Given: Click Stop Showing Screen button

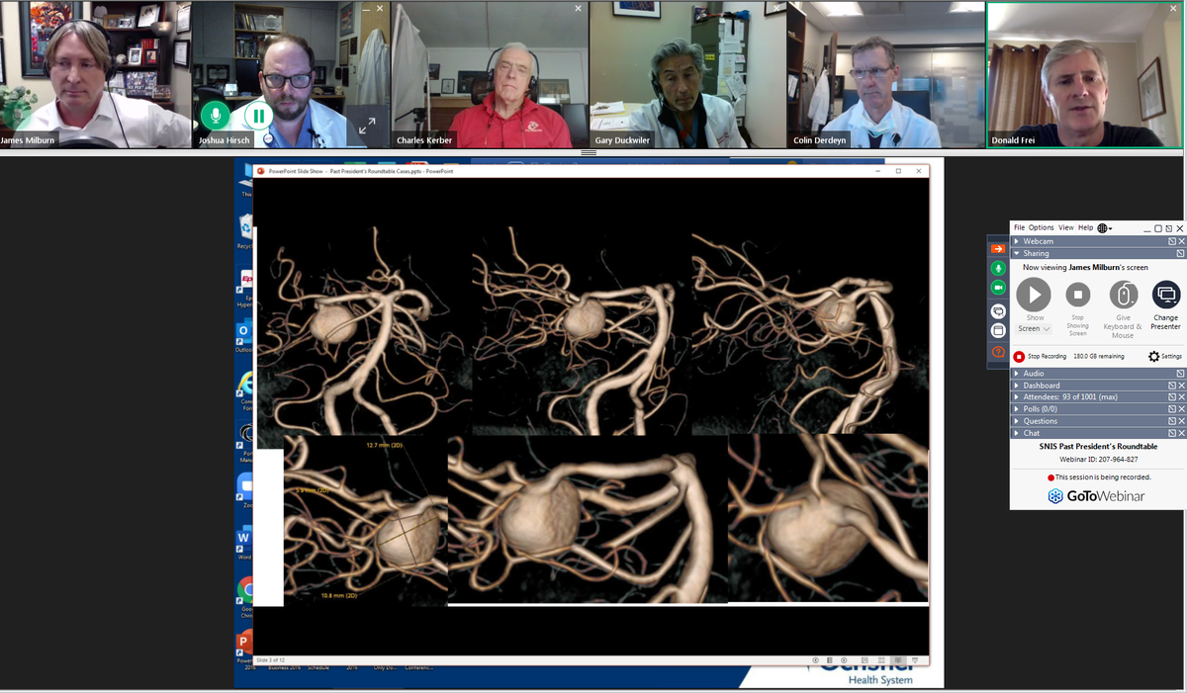Looking at the screenshot, I should pyautogui.click(x=1077, y=295).
